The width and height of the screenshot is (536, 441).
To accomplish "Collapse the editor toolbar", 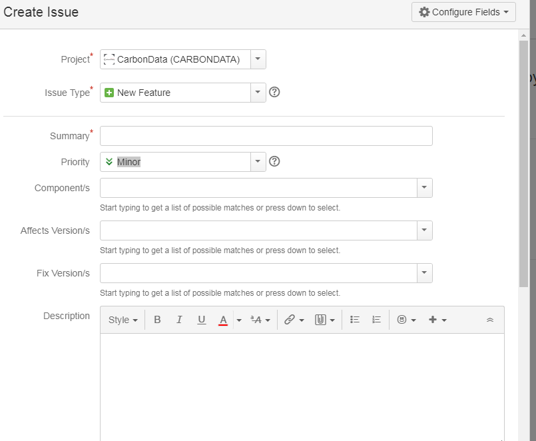I will (490, 320).
